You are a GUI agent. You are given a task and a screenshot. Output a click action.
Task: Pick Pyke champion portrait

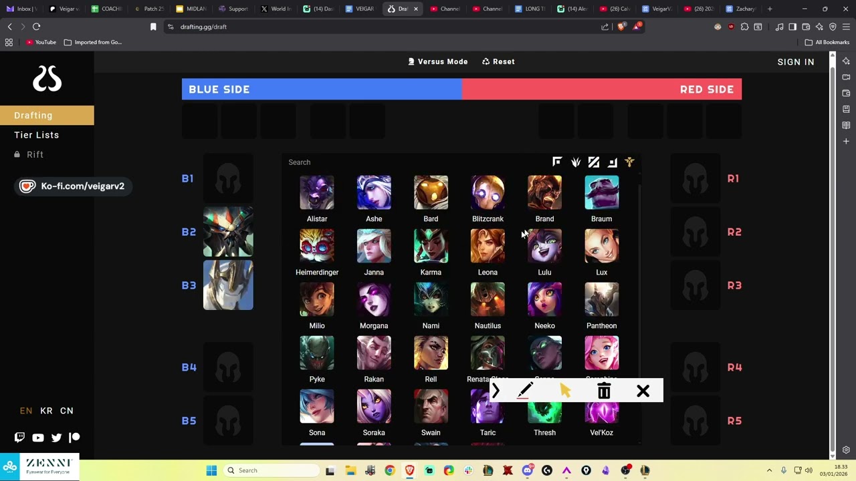[317, 353]
